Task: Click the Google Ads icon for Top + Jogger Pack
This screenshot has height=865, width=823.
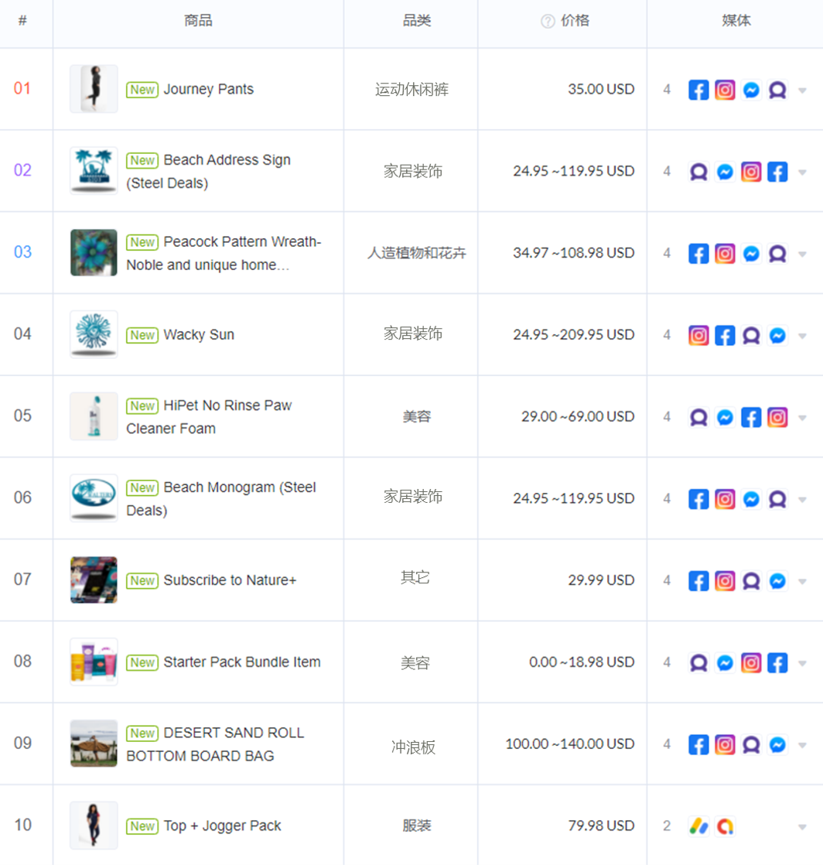Action: click(698, 826)
